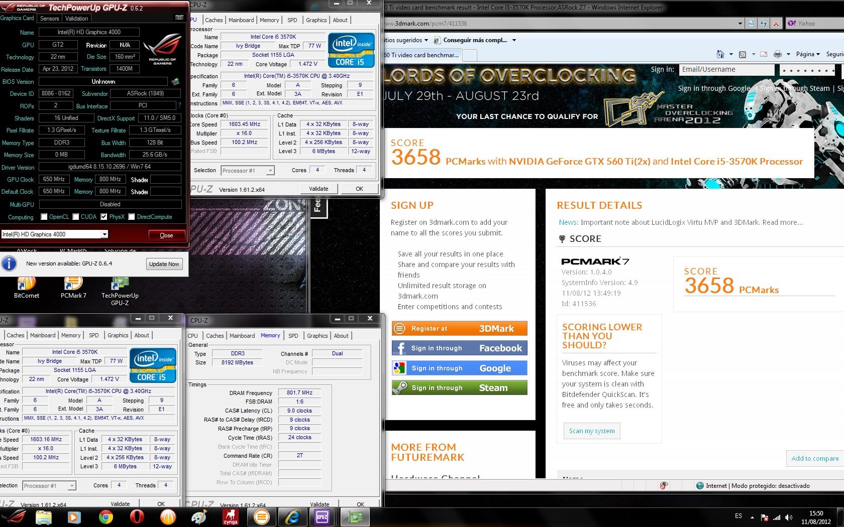Click Sign in through Steam button
The height and width of the screenshot is (527, 844).
[460, 387]
